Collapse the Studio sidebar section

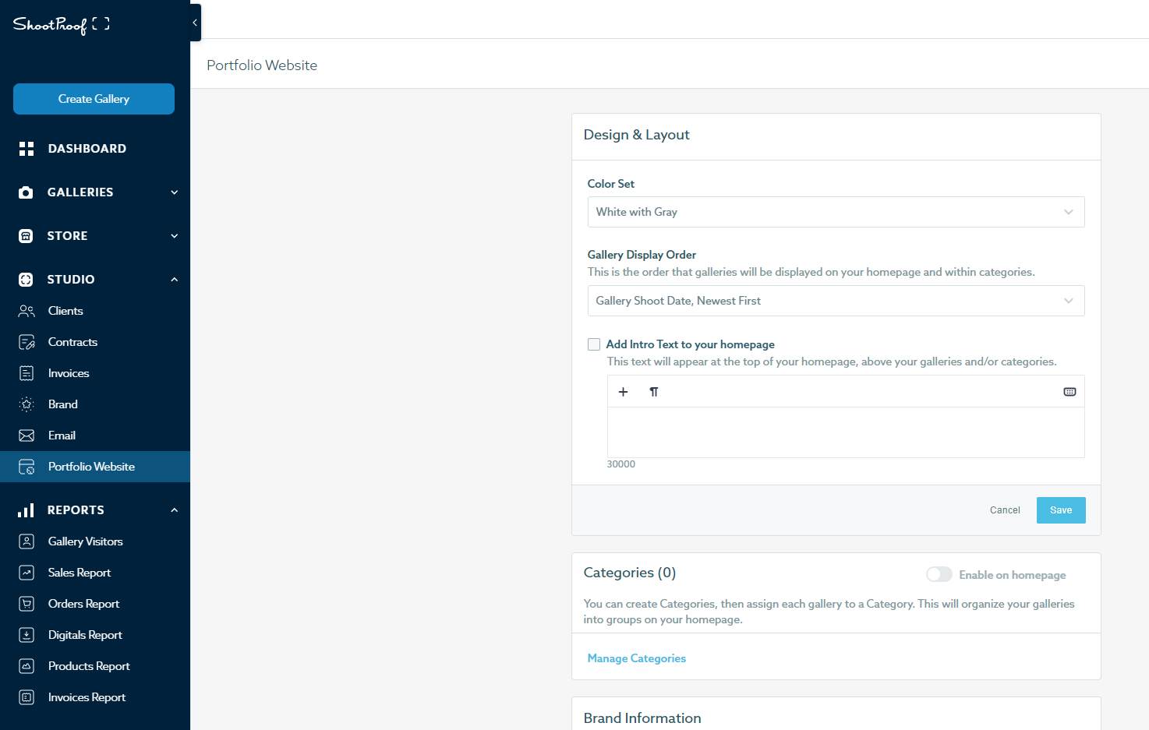174,279
